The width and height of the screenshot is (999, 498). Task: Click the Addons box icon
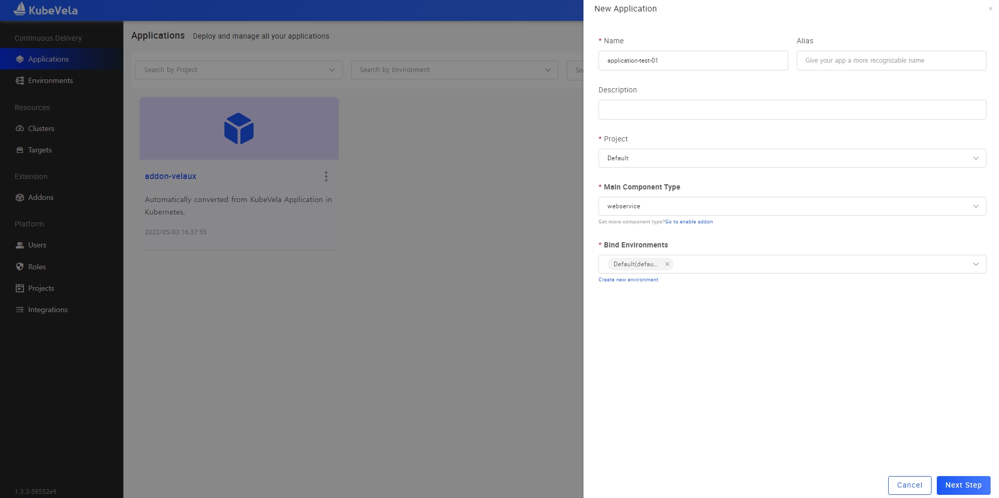click(x=20, y=197)
